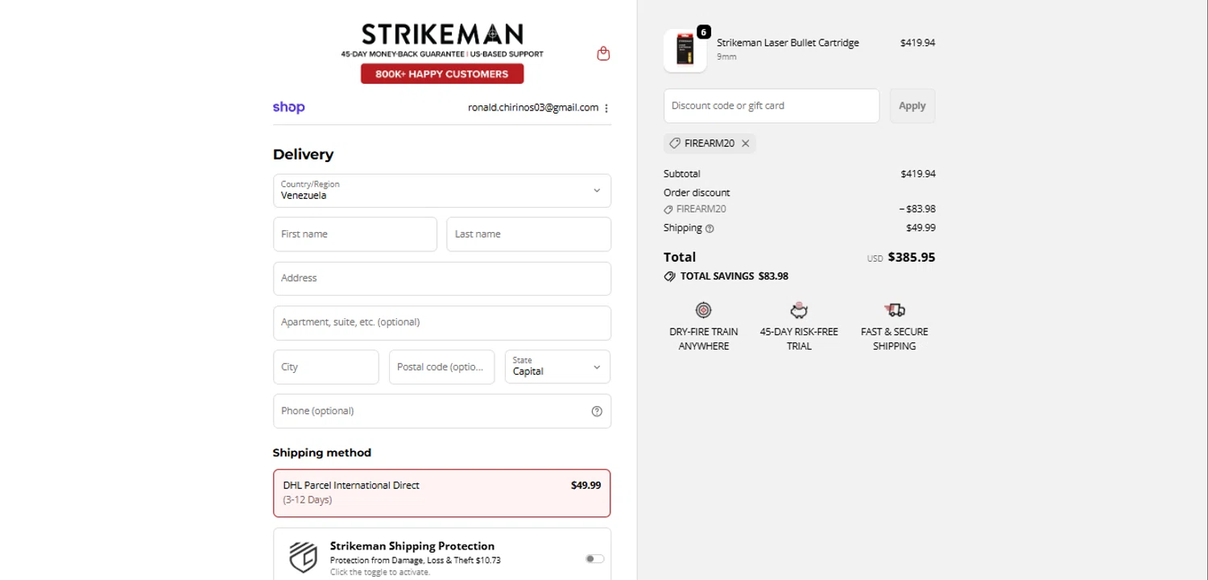The image size is (1208, 580).
Task: Focus the Postal code field
Action: tap(442, 367)
